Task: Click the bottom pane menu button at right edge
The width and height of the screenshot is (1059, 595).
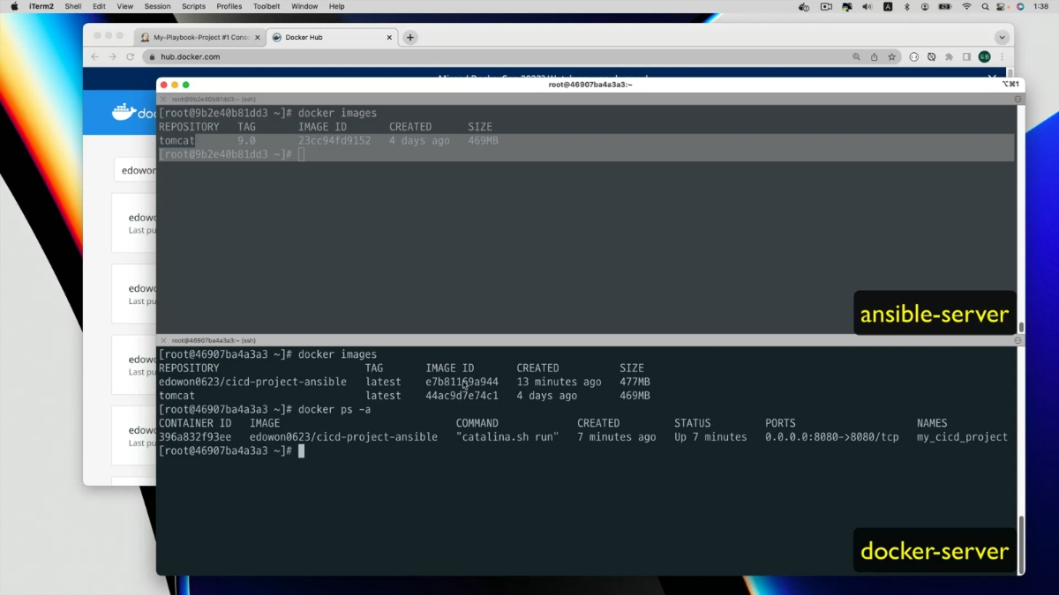Action: 1018,340
